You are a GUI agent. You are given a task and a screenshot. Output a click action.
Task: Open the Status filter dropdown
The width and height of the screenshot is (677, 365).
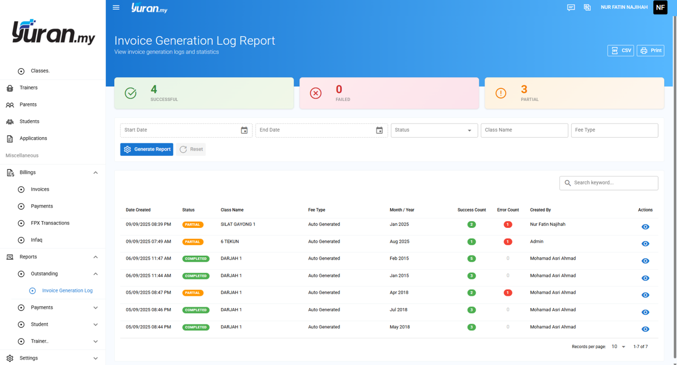click(x=434, y=130)
